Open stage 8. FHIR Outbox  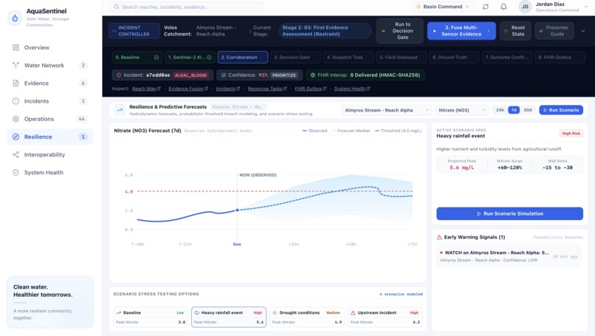click(560, 58)
